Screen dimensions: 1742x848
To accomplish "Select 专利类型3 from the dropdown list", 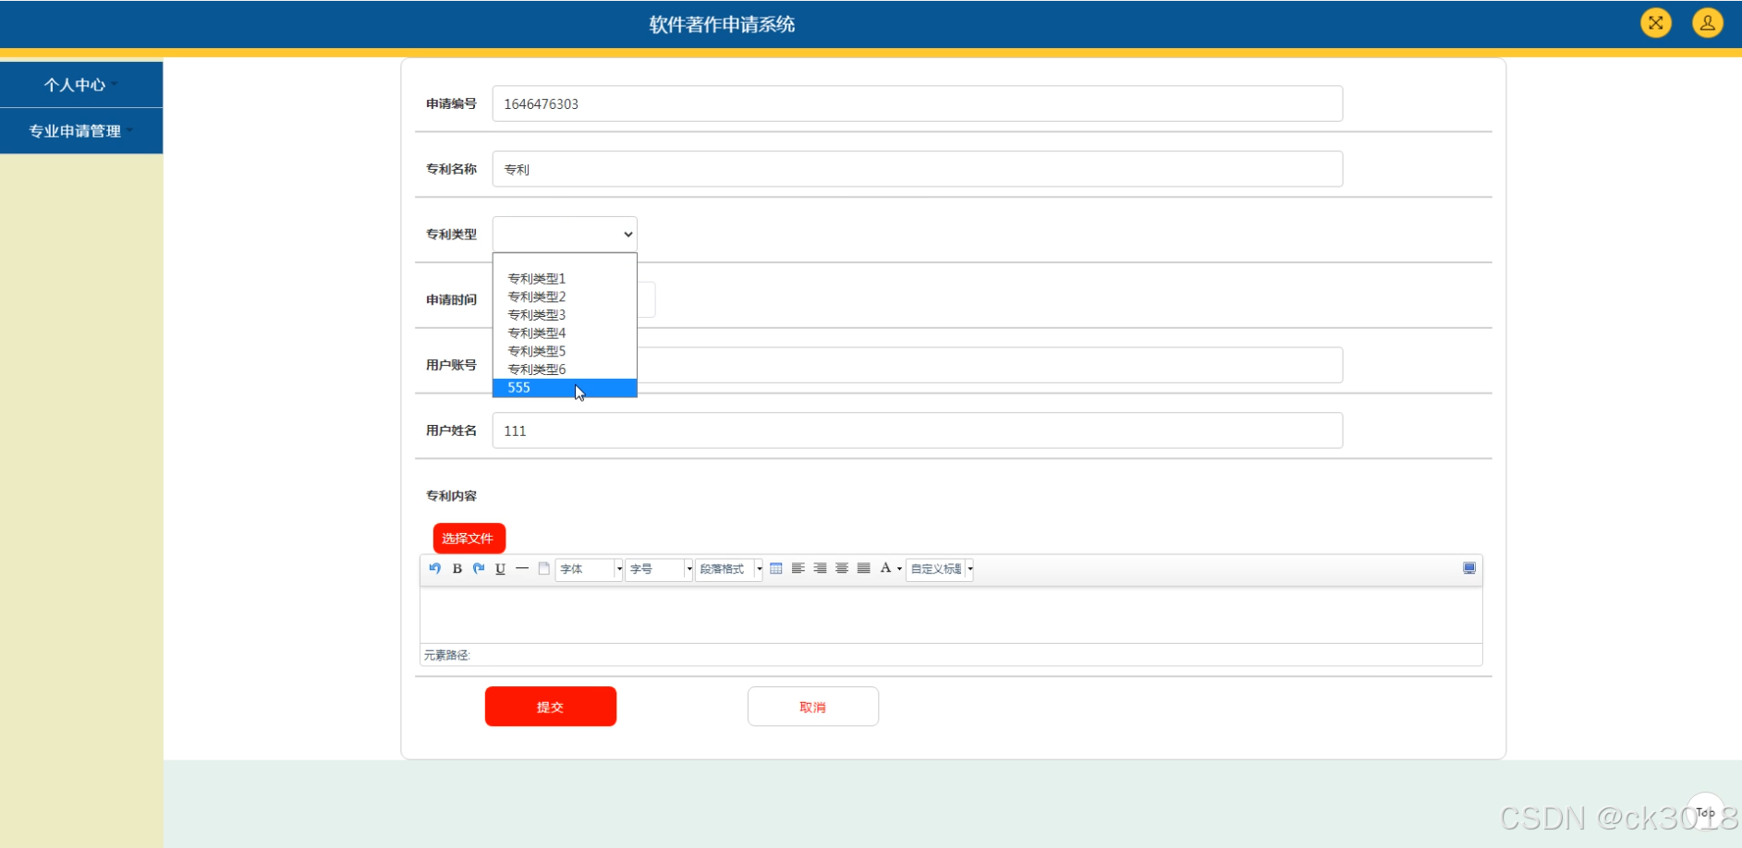I will [565, 314].
